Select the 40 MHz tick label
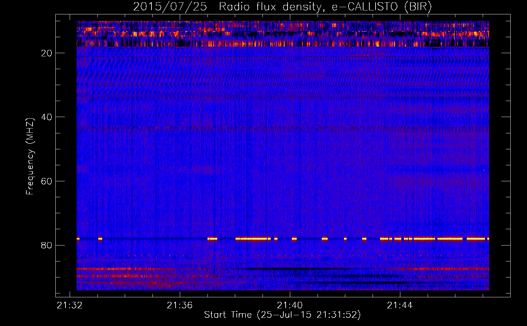Image resolution: width=527 pixels, height=326 pixels. (47, 117)
